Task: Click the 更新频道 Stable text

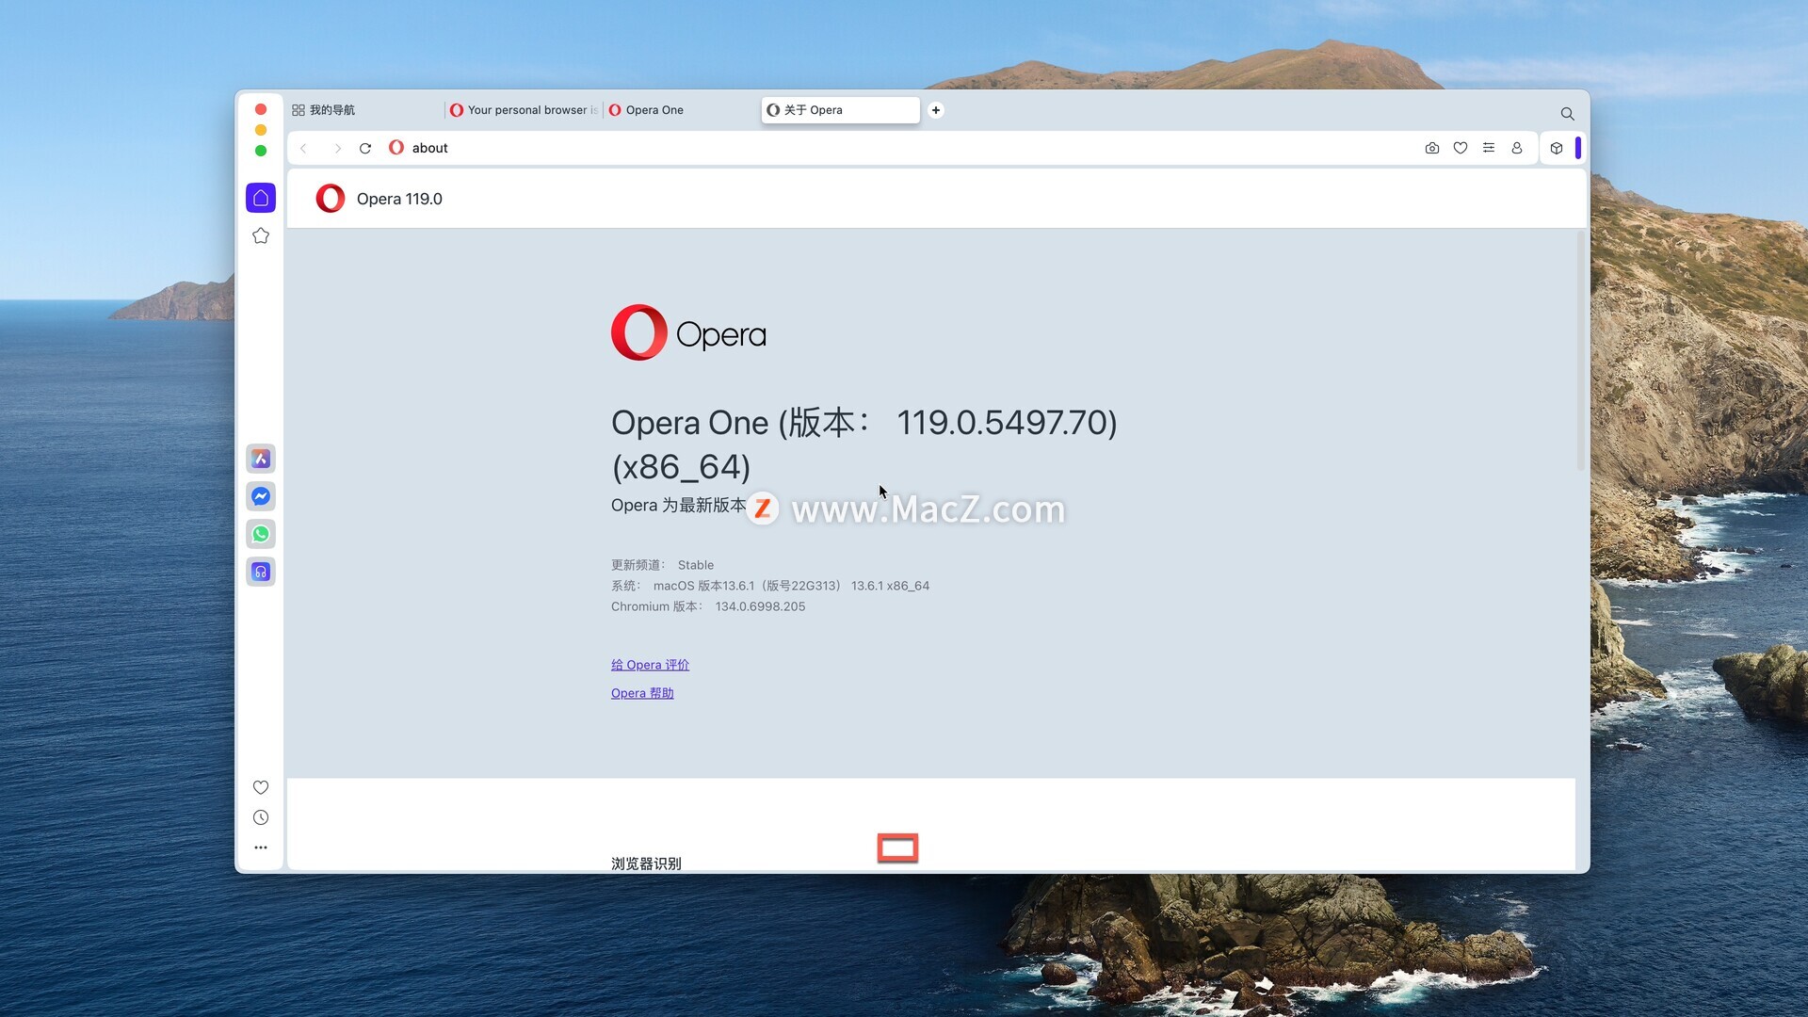Action: [x=662, y=565]
